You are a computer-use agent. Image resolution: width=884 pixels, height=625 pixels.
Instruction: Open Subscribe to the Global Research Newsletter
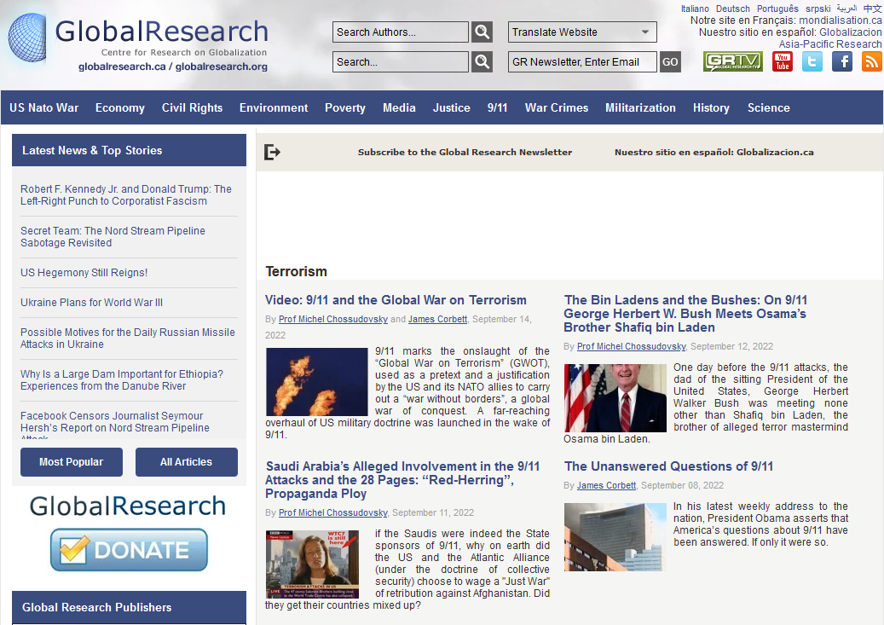pyautogui.click(x=465, y=153)
